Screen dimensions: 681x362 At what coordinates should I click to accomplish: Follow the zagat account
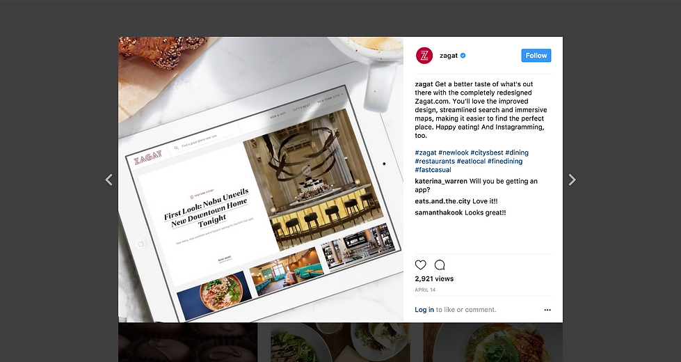coord(536,56)
